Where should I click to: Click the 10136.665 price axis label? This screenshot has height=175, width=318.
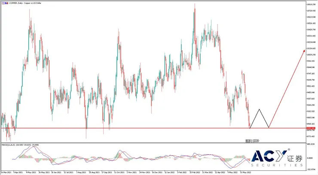311,48
